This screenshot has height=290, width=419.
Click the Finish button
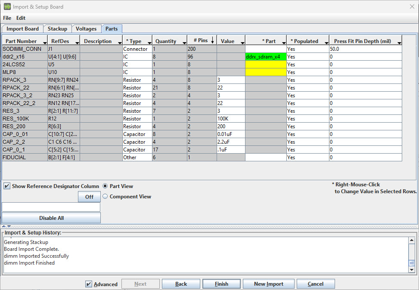(x=221, y=284)
